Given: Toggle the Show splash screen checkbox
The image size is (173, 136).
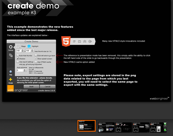Looking at the screenshot, I should pyautogui.click(x=36, y=59).
